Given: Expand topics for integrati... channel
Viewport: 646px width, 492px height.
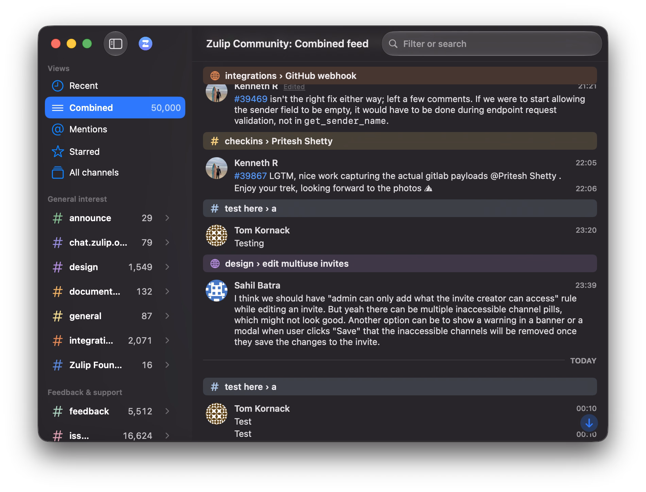Looking at the screenshot, I should (x=167, y=341).
